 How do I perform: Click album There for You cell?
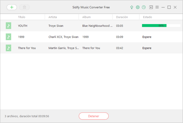[x=91, y=48]
